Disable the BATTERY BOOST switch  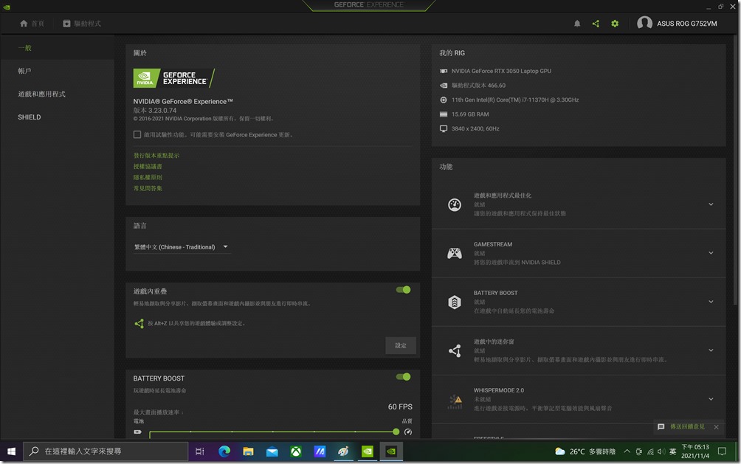click(x=402, y=377)
